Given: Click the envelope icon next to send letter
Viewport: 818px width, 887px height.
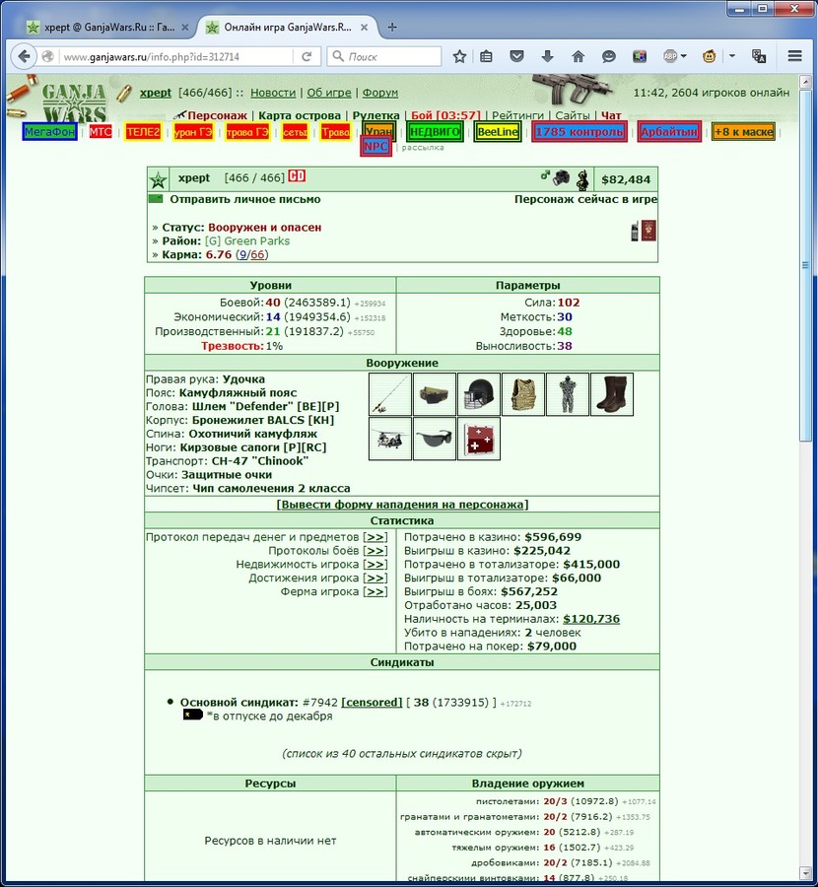Looking at the screenshot, I should [155, 199].
